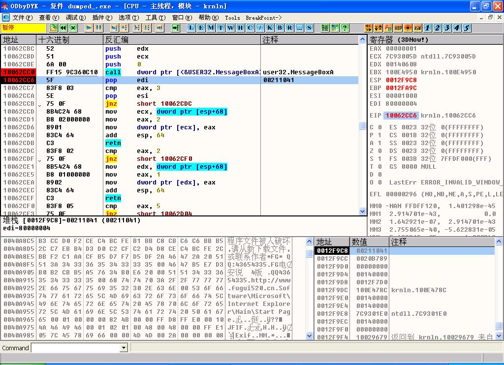Click the ESP register value 0012F9C8
Viewport: 504px width, 365px height.
point(401,80)
